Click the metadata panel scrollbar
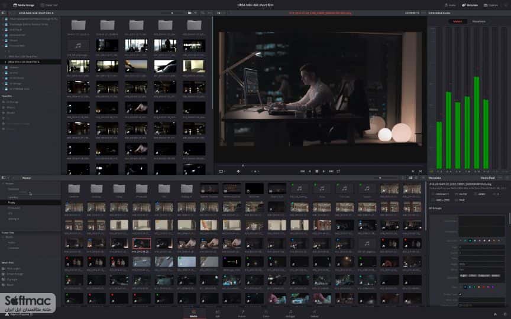The width and height of the screenshot is (511, 319). [x=509, y=219]
